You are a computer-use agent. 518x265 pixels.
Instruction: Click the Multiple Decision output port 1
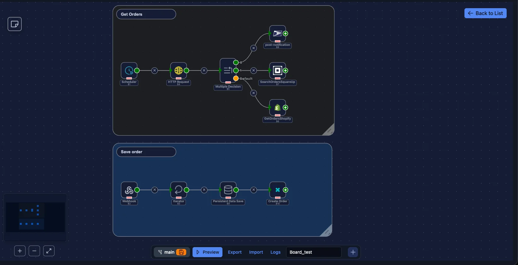pyautogui.click(x=236, y=70)
